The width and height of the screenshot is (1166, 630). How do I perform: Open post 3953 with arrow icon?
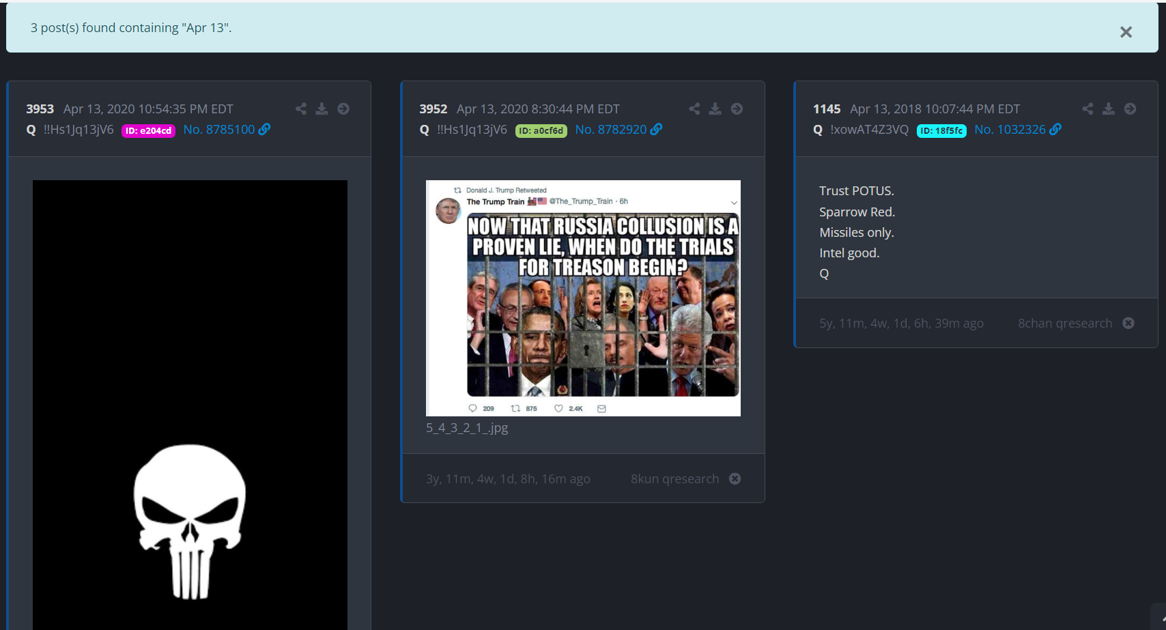pyautogui.click(x=343, y=109)
